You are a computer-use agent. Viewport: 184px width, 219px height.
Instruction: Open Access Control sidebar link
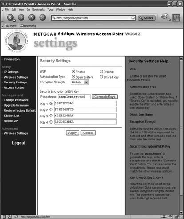(x=14, y=87)
